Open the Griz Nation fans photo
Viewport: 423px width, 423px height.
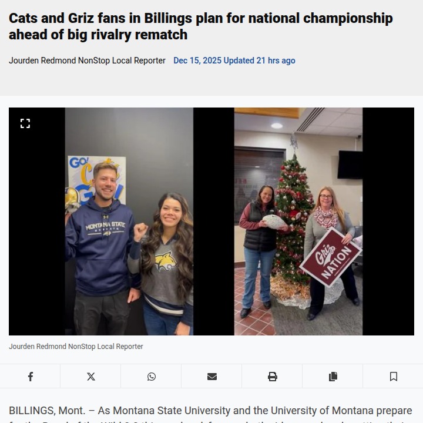298,221
